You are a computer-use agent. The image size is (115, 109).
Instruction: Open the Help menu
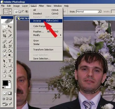tap(66, 6)
